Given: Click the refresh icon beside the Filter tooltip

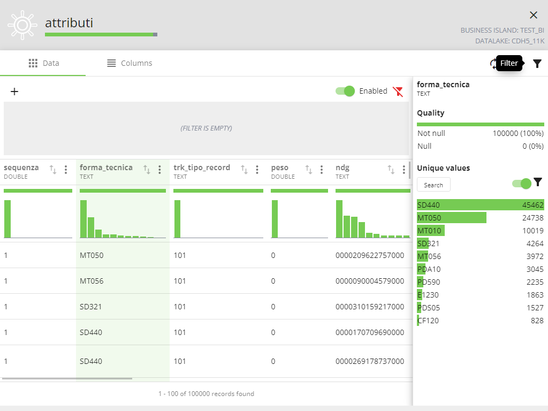Looking at the screenshot, I should click(493, 64).
